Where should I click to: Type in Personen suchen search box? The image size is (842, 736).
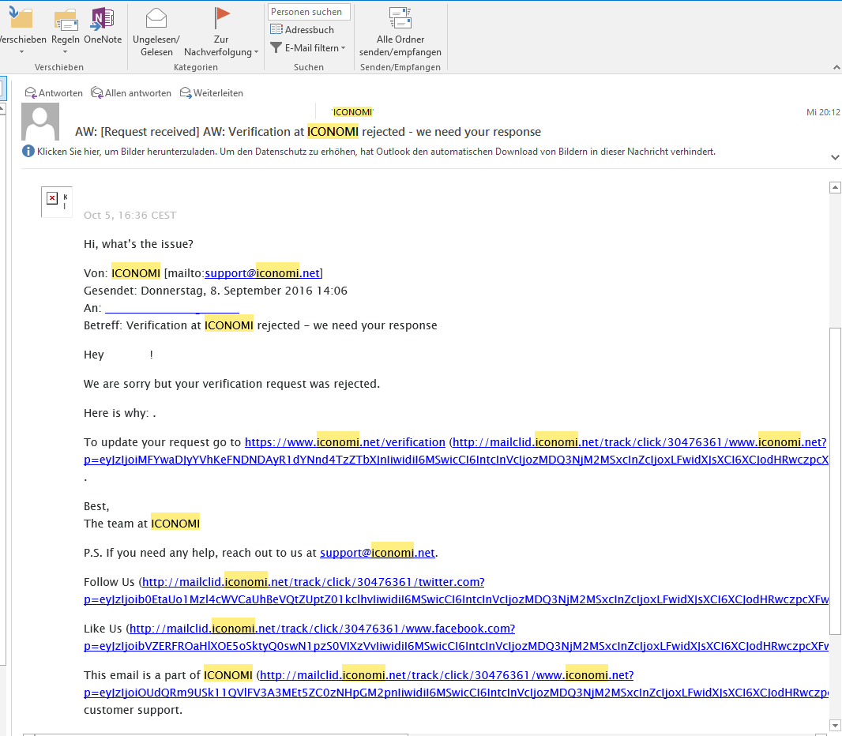(310, 12)
